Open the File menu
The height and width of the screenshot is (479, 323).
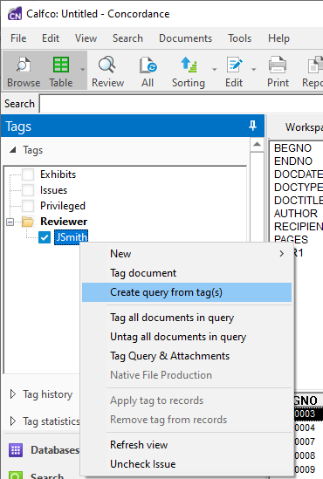click(x=18, y=38)
